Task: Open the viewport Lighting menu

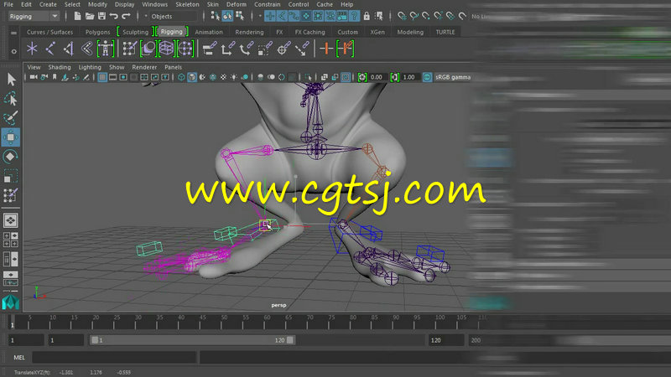Action: [90, 67]
